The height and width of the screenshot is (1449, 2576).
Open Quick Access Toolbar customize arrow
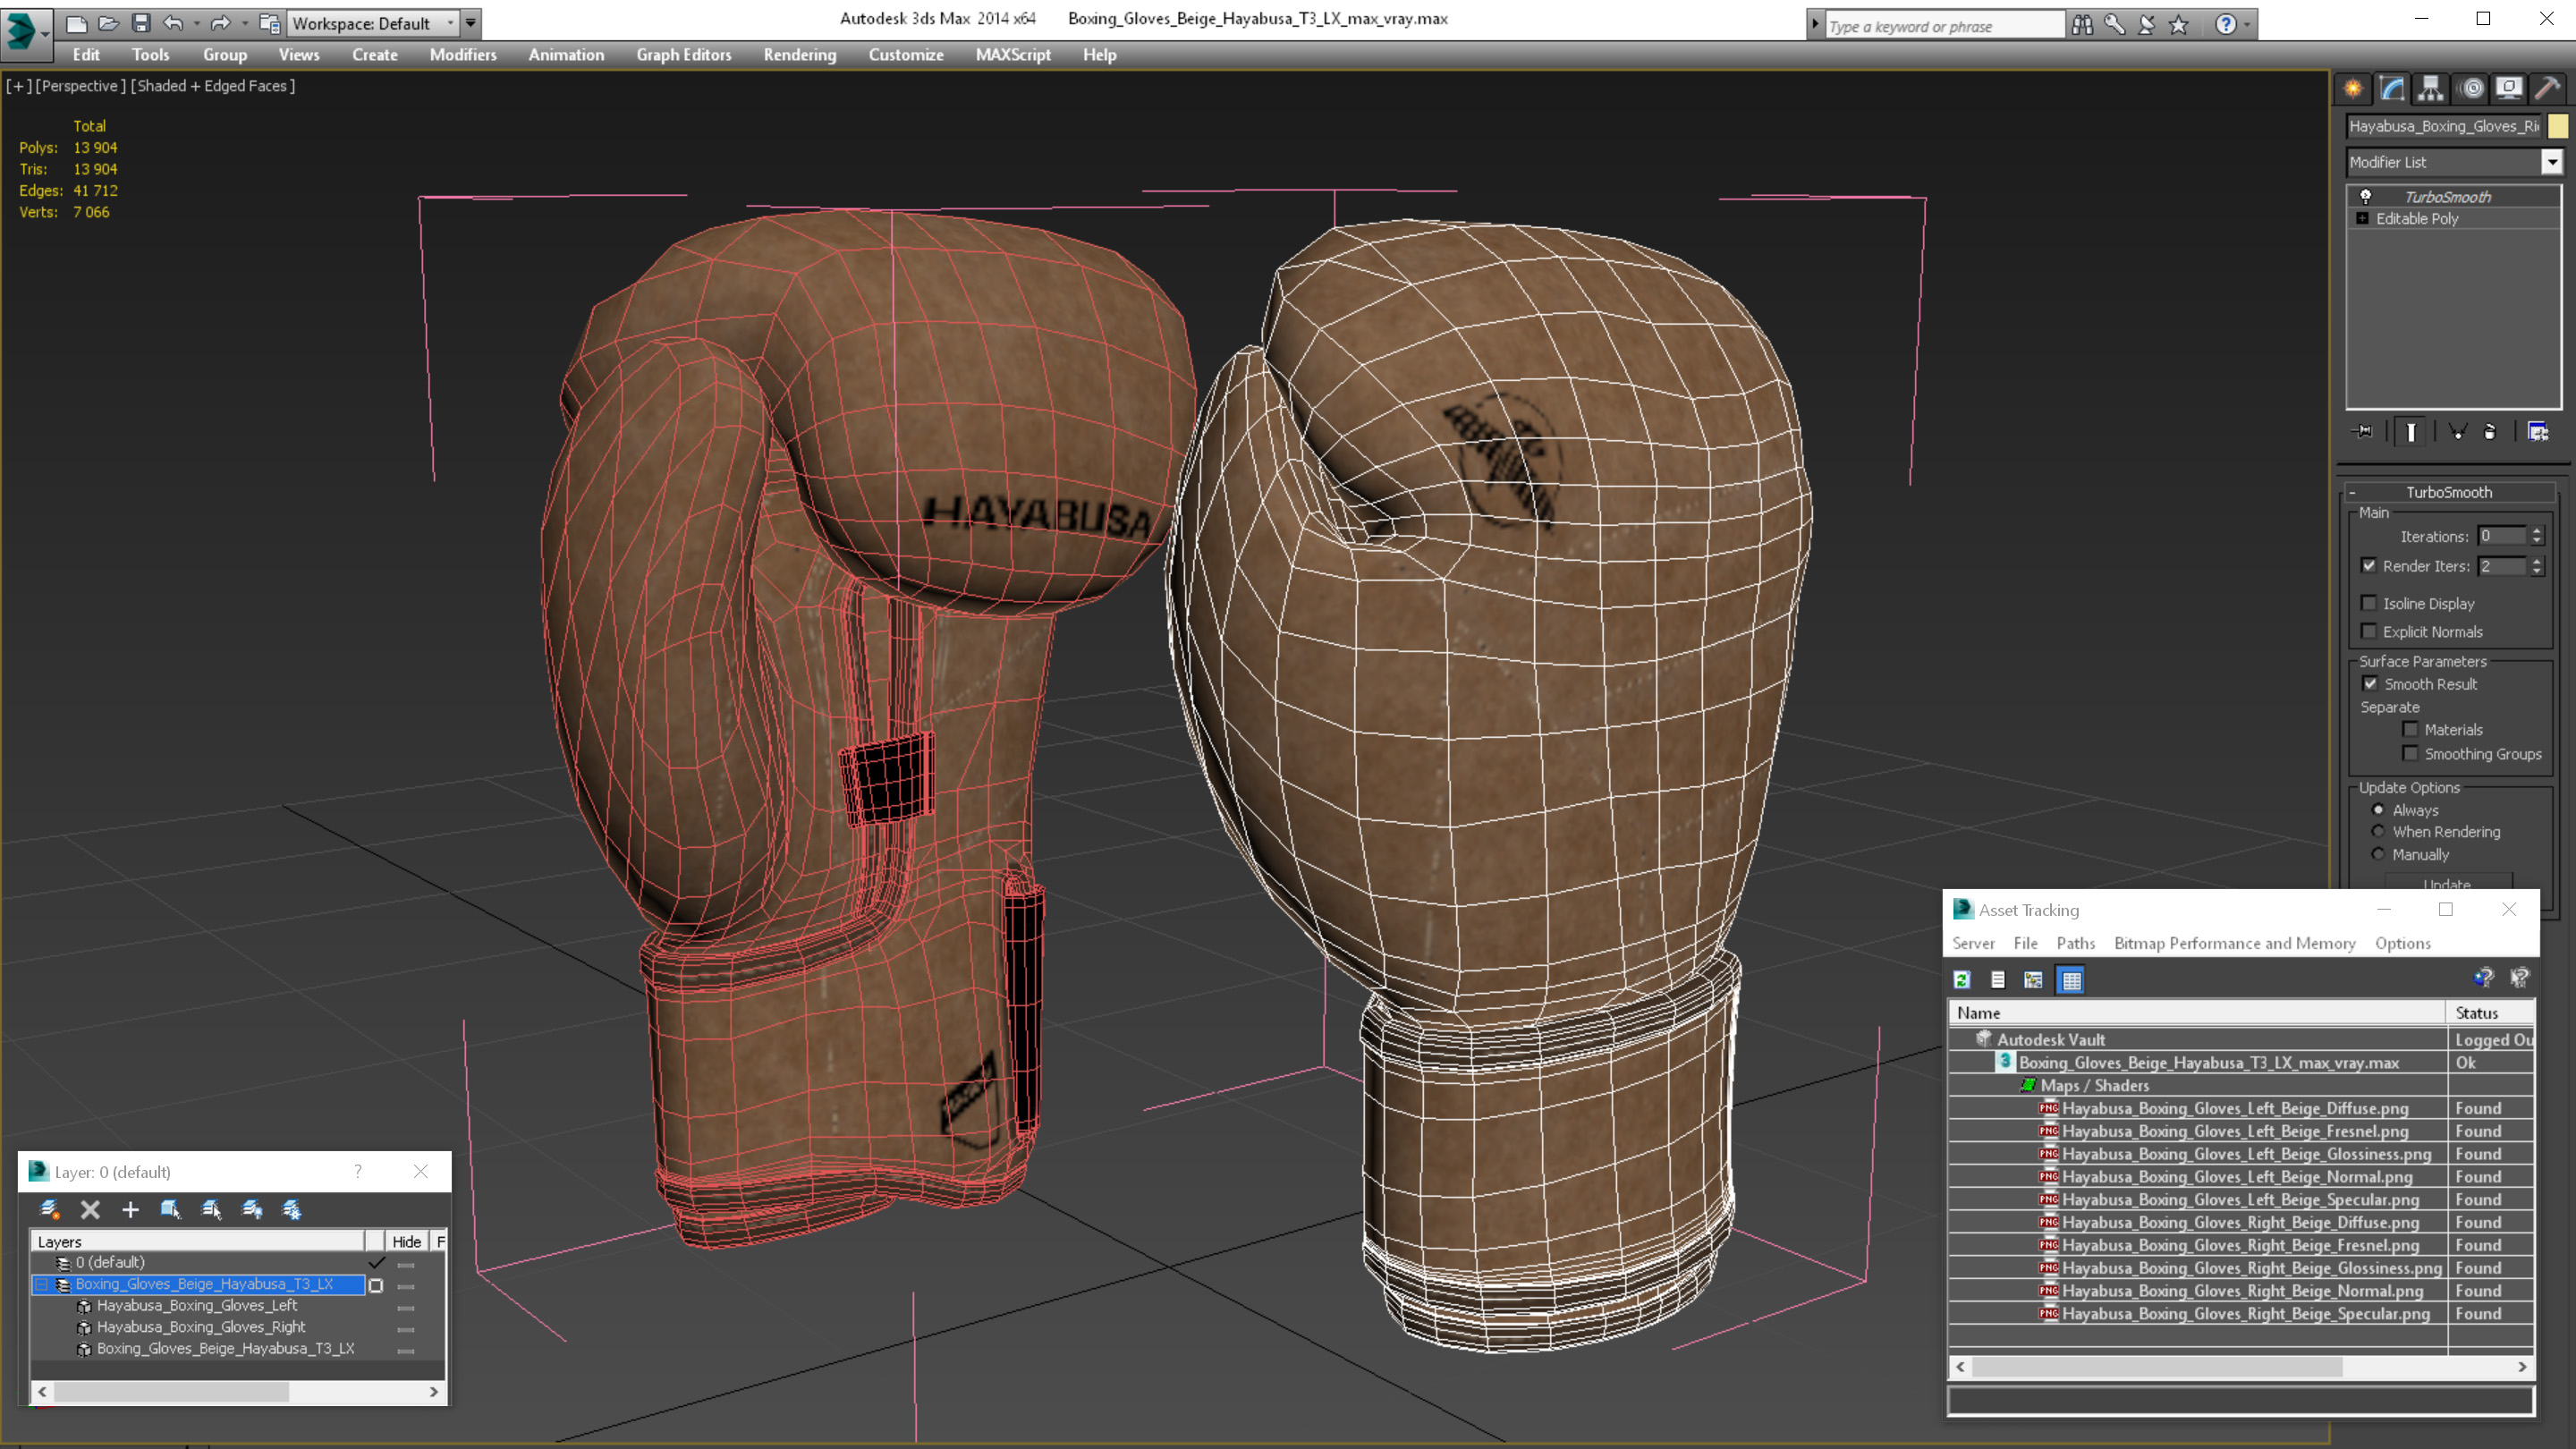[470, 23]
